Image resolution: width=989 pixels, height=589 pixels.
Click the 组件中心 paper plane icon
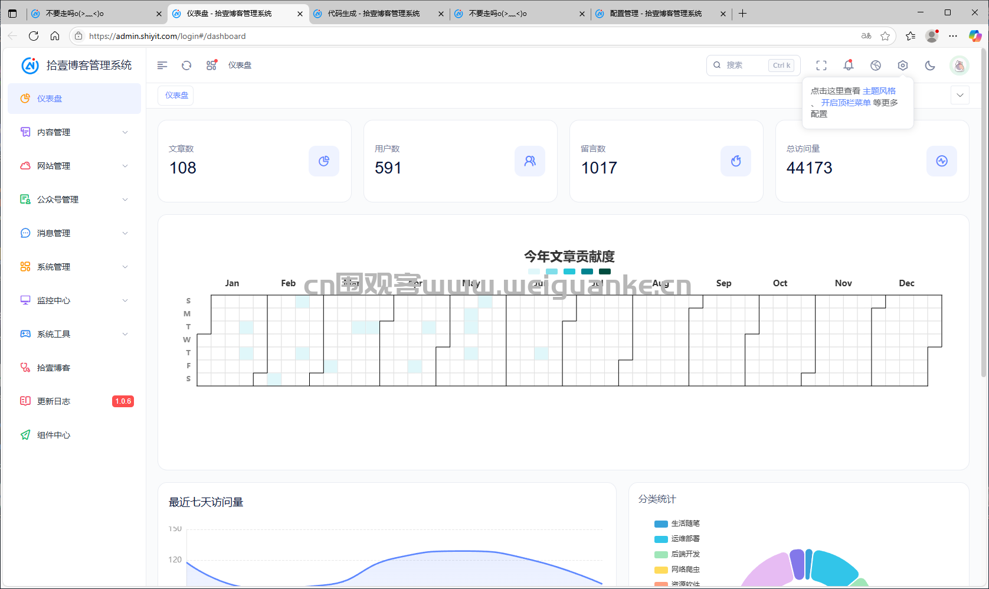[x=25, y=435]
